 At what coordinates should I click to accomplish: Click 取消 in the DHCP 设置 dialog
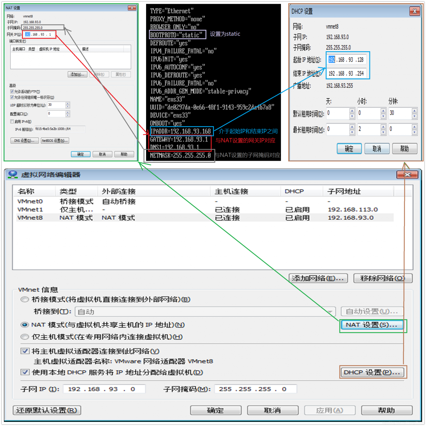377,149
